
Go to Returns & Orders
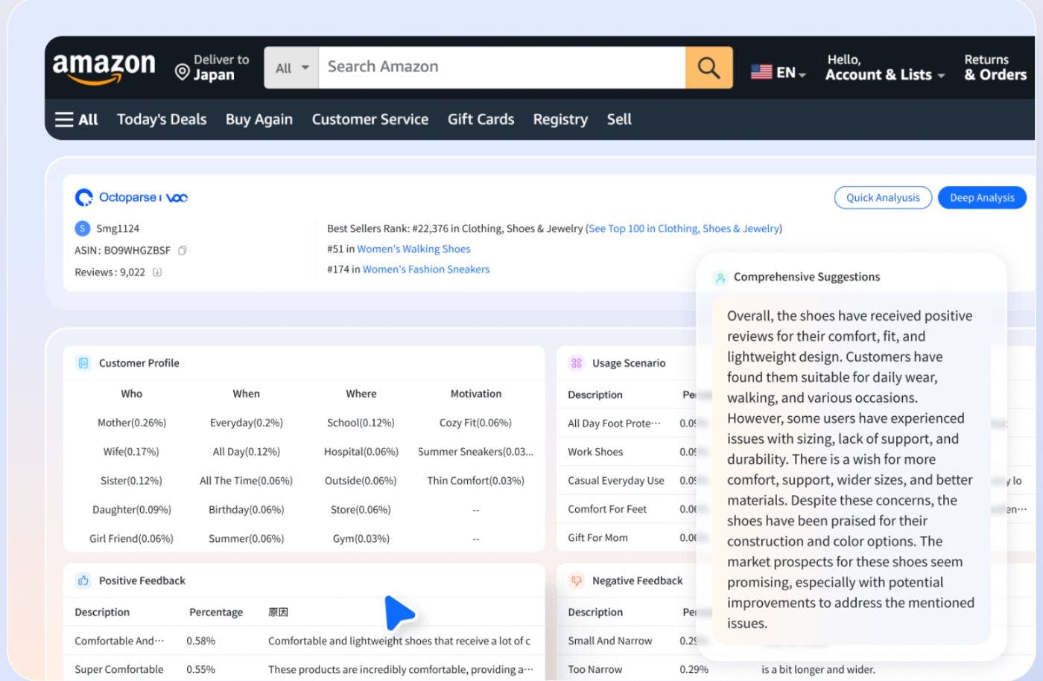click(995, 68)
